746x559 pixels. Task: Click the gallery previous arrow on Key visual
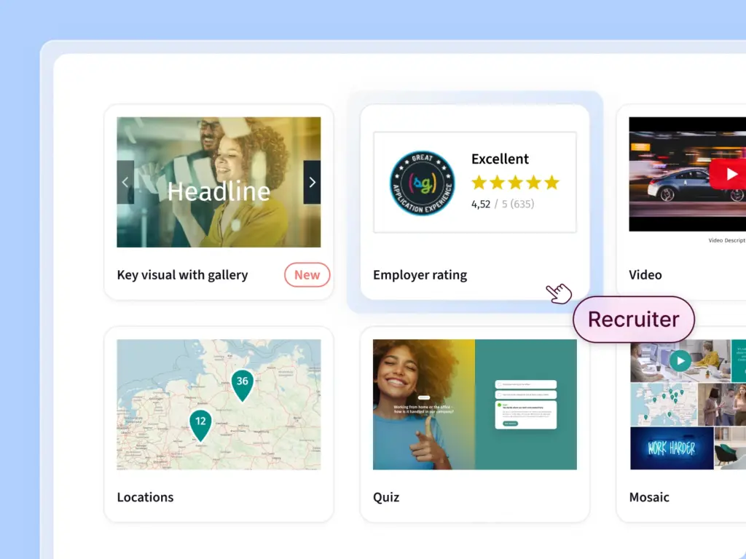pyautogui.click(x=125, y=182)
